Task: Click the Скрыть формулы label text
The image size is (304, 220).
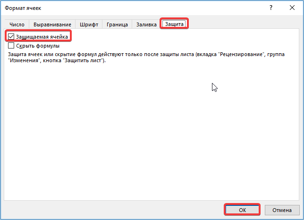Action: click(x=37, y=46)
